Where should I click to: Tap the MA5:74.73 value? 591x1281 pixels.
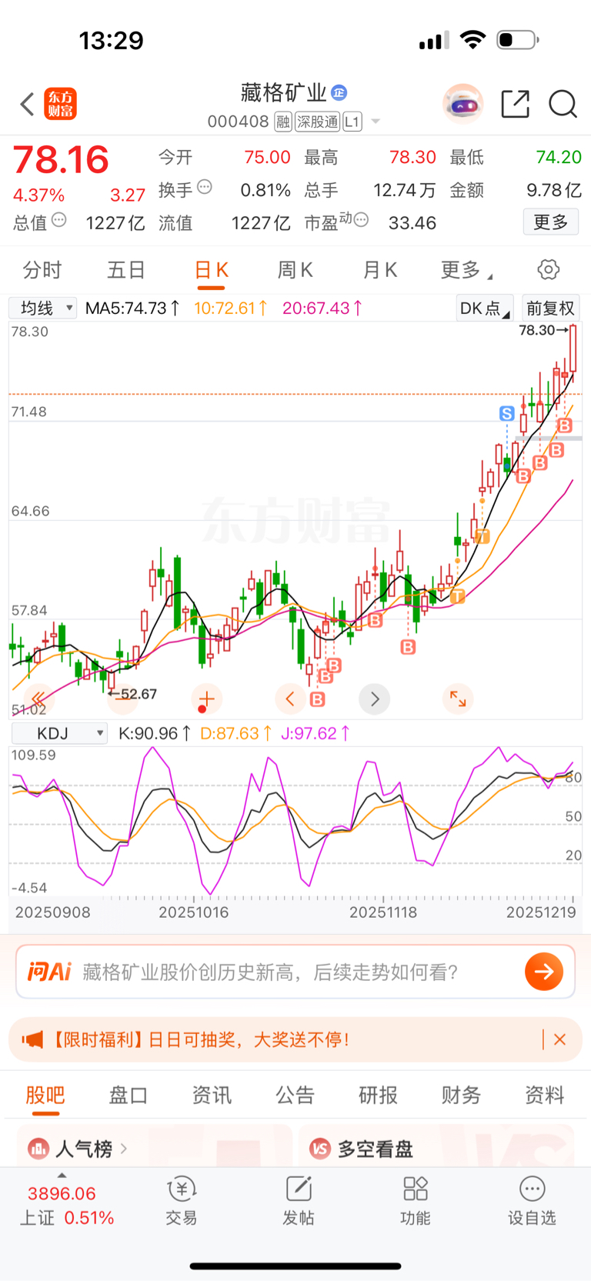coord(132,309)
